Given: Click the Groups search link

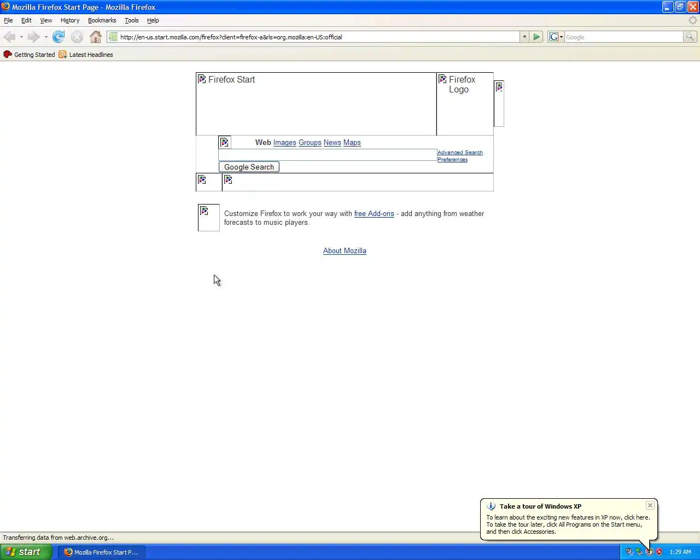Looking at the screenshot, I should point(310,143).
